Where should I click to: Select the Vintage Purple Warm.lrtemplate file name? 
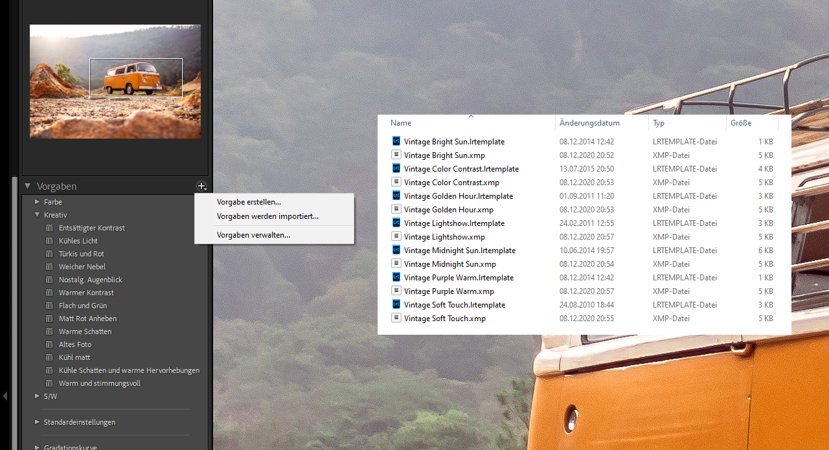point(459,278)
